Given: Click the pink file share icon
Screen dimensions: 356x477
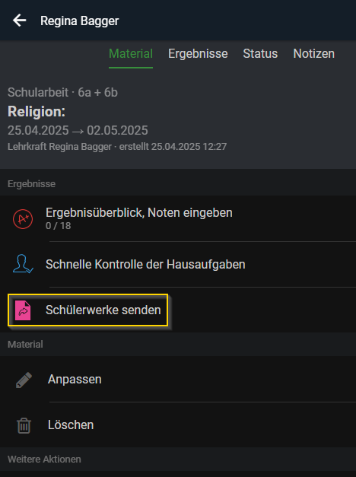Looking at the screenshot, I should 23,310.
